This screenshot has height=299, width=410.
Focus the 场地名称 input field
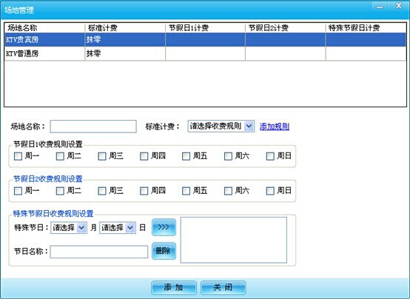coord(93,127)
